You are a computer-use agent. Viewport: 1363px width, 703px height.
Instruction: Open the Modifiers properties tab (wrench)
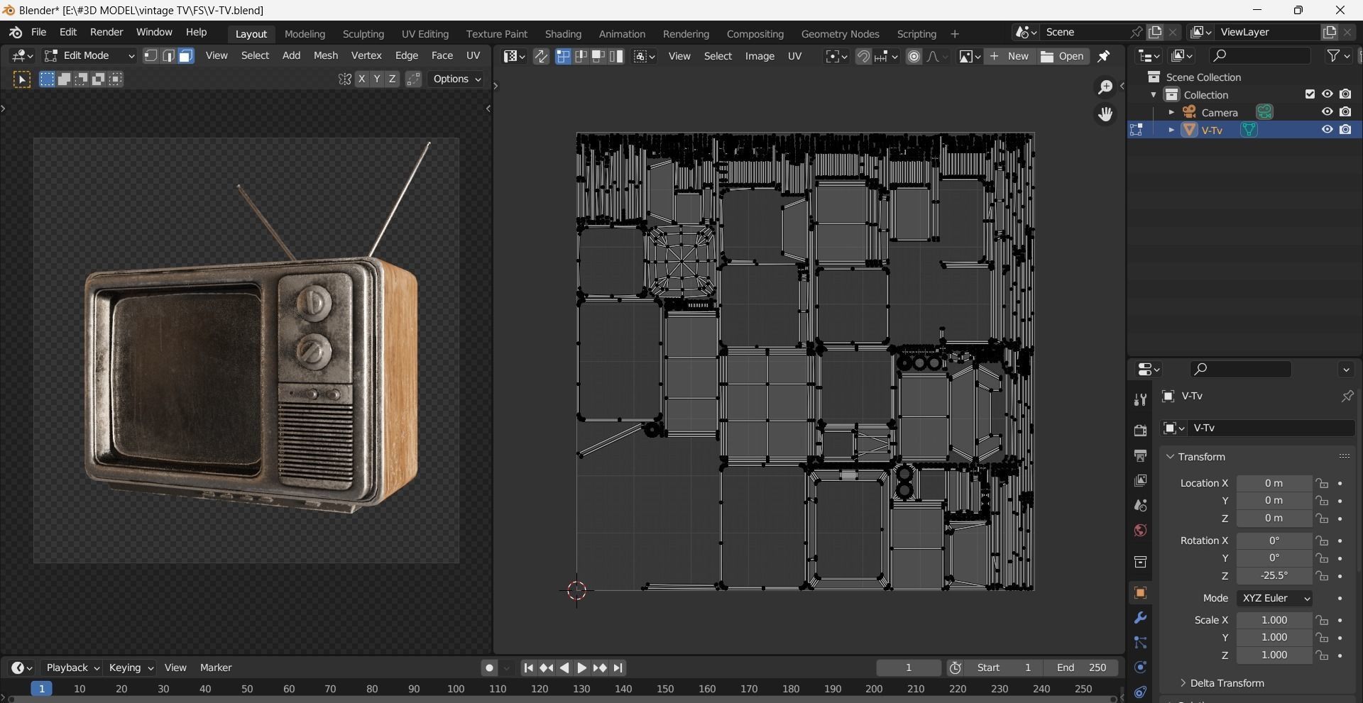click(1140, 618)
